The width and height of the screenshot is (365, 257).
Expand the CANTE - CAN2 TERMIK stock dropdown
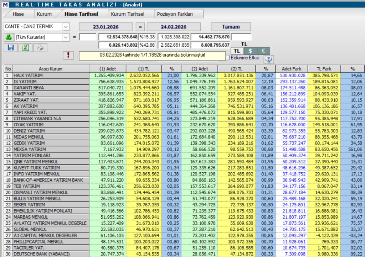click(x=66, y=27)
